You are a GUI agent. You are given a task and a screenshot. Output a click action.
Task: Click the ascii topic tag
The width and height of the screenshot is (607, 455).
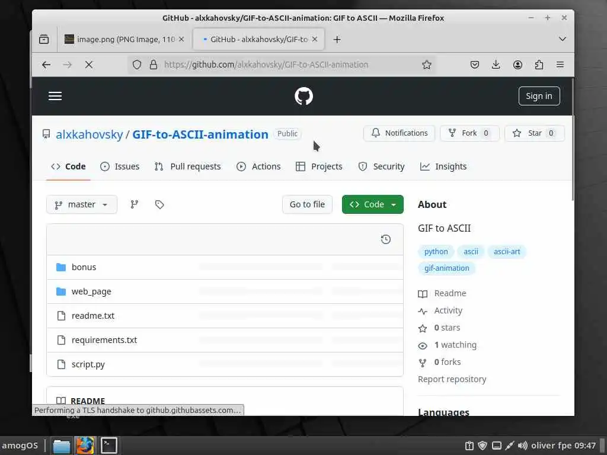point(471,251)
